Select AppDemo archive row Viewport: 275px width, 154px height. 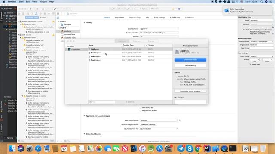[x=130, y=49]
